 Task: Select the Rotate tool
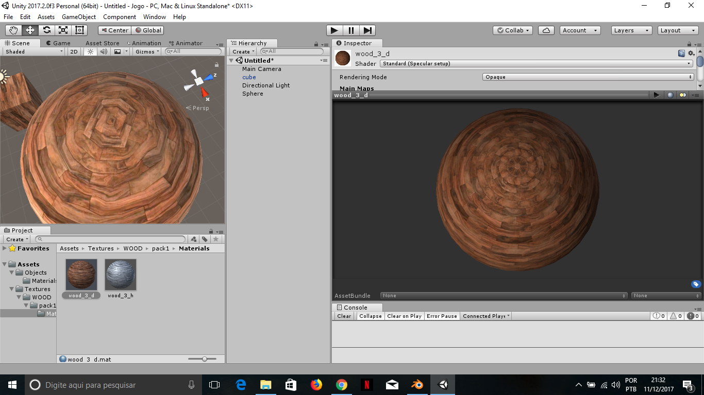pos(47,30)
